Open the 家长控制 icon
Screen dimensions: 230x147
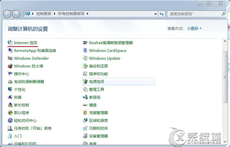tap(10, 105)
